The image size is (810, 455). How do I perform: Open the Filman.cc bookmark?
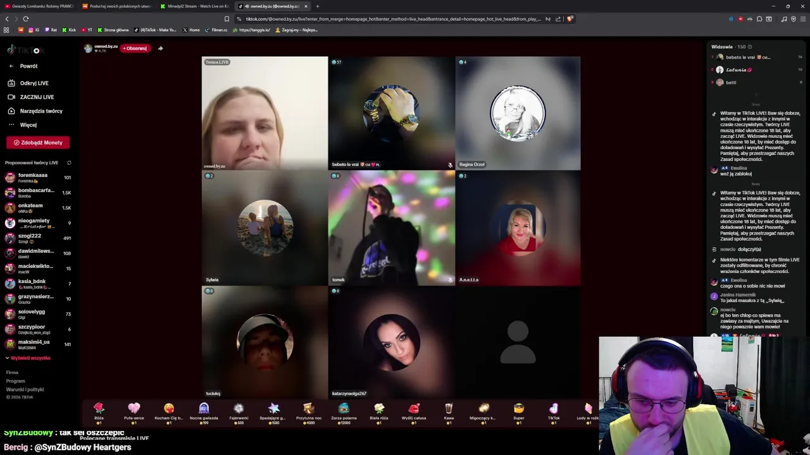click(x=216, y=30)
